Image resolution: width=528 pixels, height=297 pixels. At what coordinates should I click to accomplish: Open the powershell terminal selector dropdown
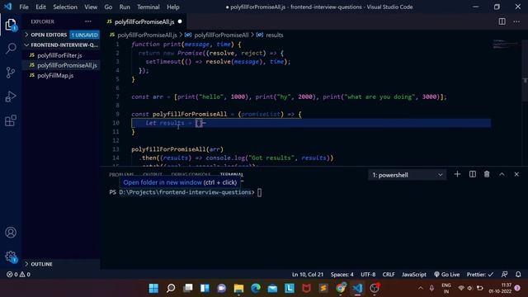(407, 175)
